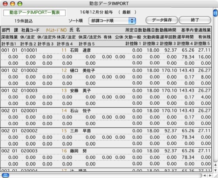Screen dimensions: 218x178
Task: Click the yellow minimize window button
Action: pyautogui.click(x=12, y=3)
